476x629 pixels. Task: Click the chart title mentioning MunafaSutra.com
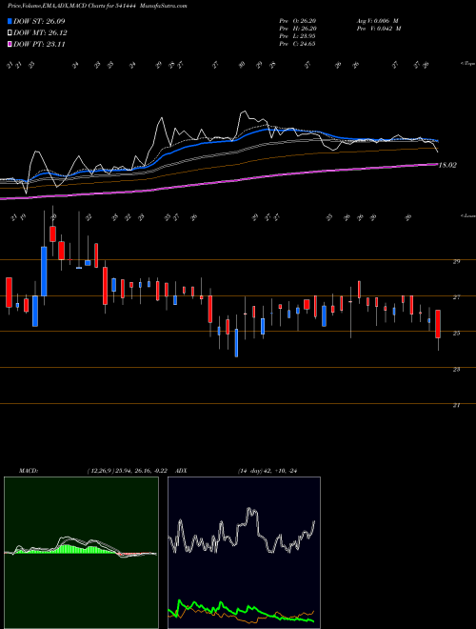pos(97,6)
